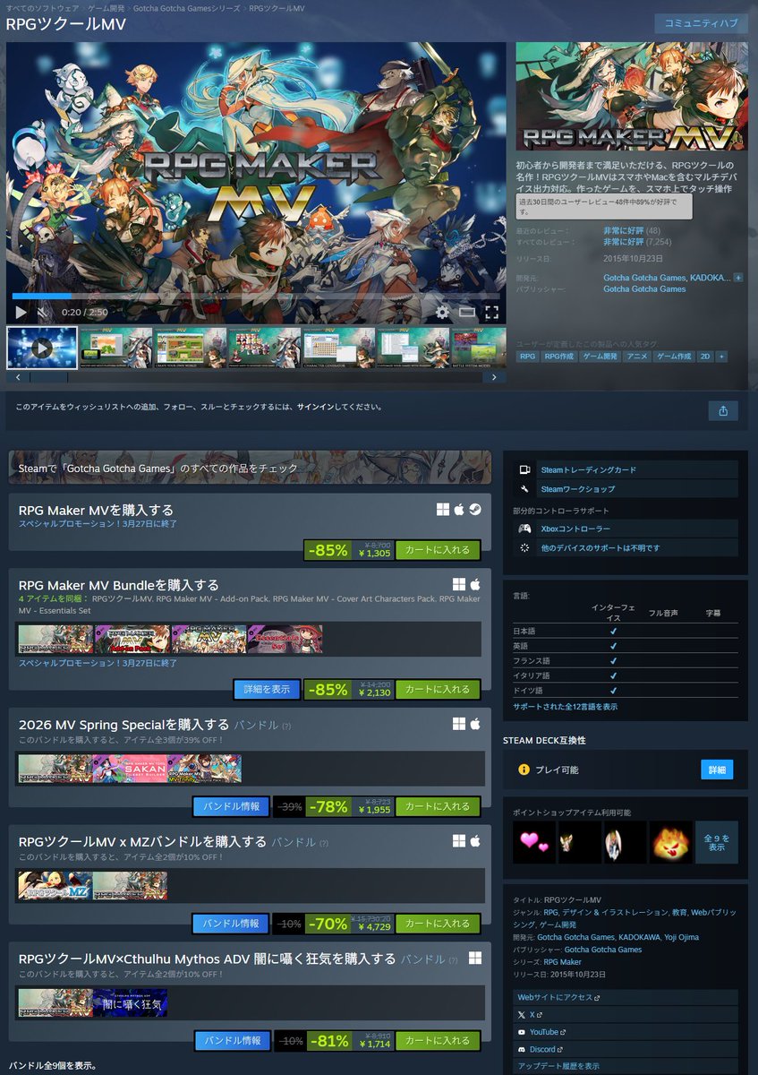Open the 闇に囁く狂気 bundle item image
This screenshot has height=1075, width=758.
pos(130,1002)
